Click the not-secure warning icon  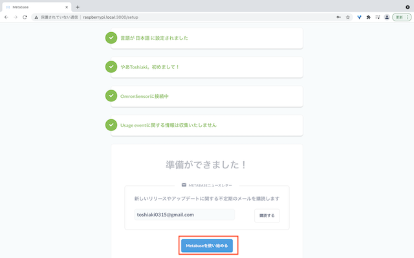pyautogui.click(x=36, y=17)
